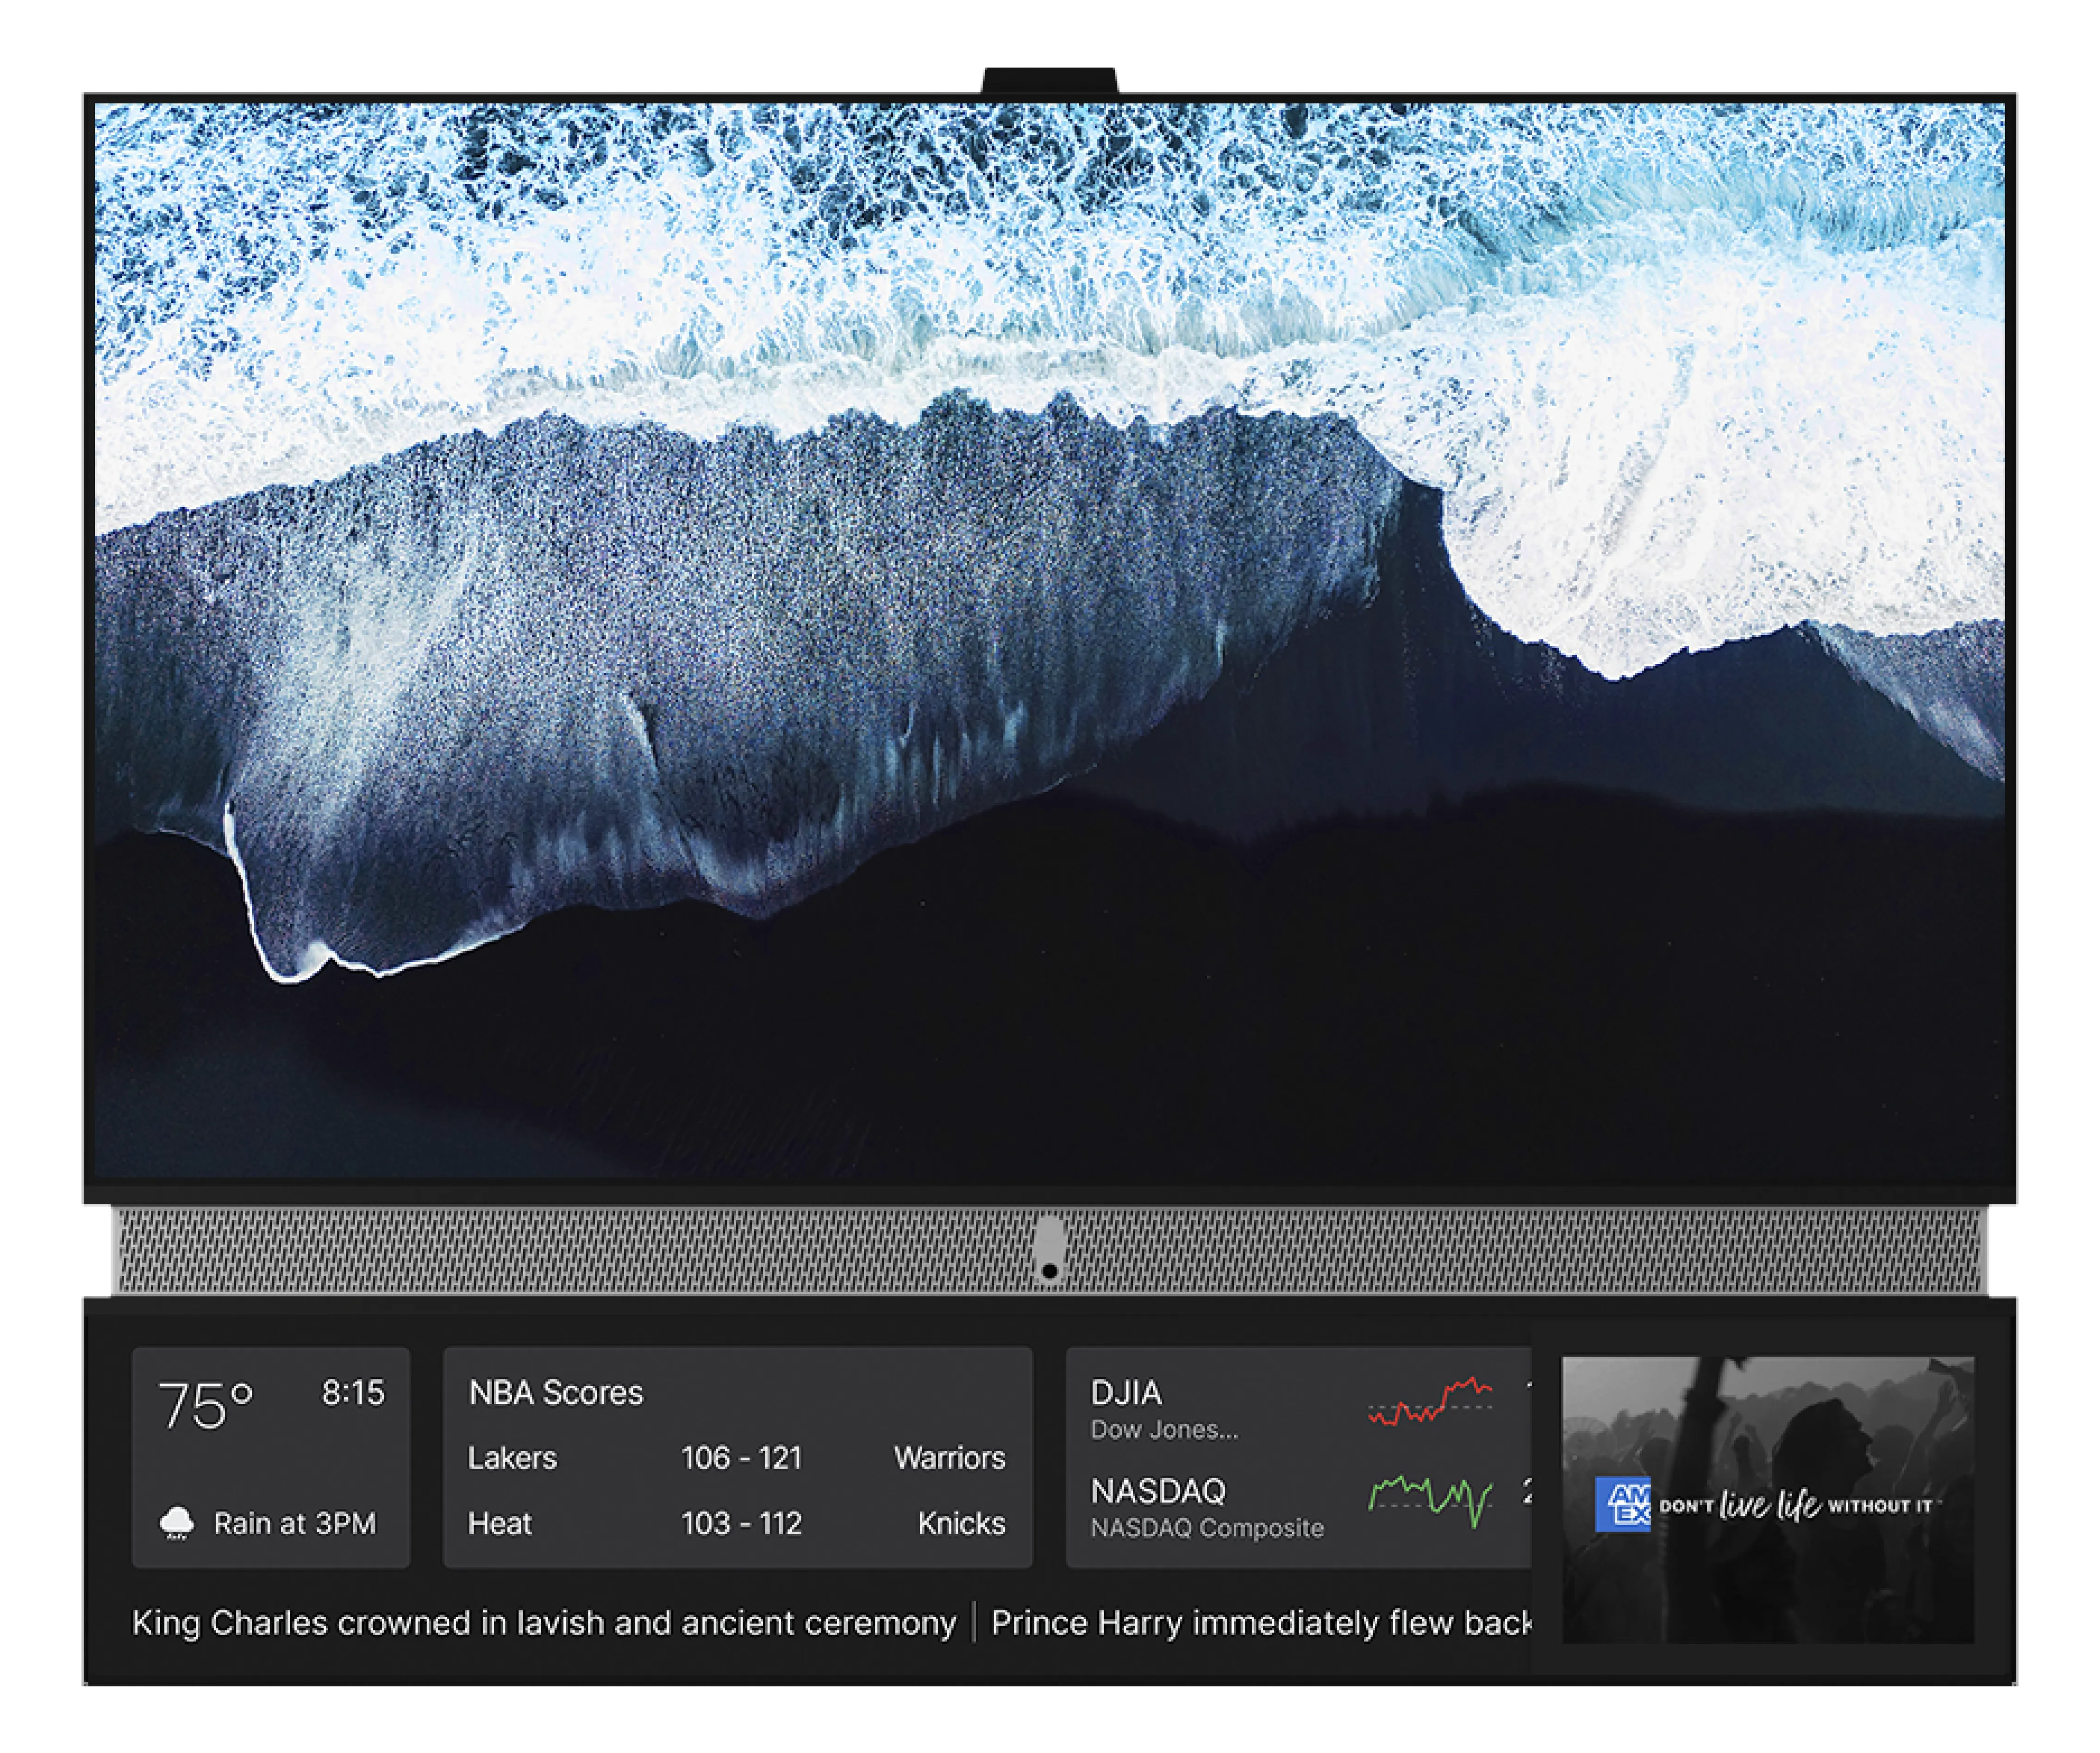Click the red DJIA sparkline chart

click(1430, 1401)
